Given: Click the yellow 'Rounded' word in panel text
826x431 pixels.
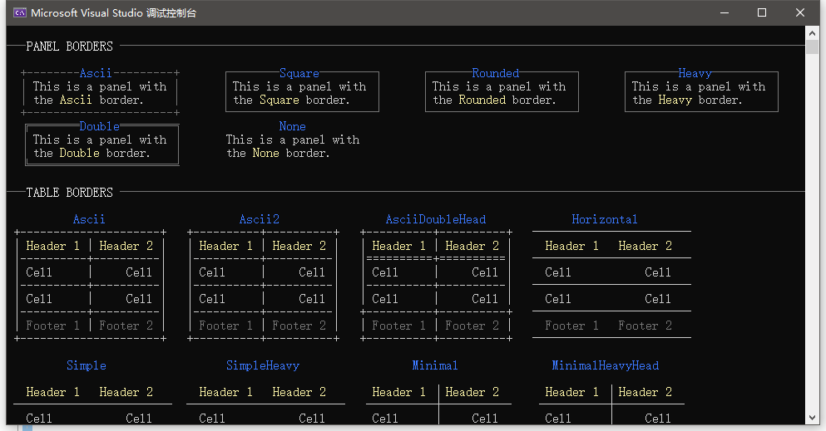Looking at the screenshot, I should click(x=482, y=100).
